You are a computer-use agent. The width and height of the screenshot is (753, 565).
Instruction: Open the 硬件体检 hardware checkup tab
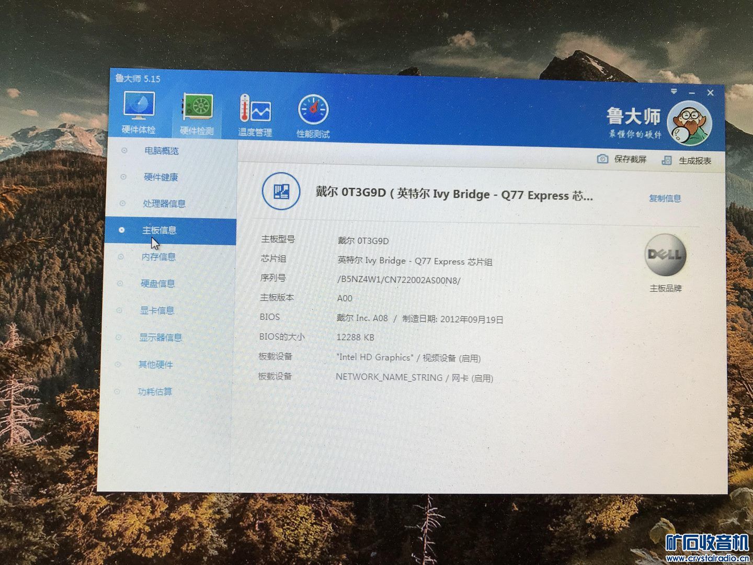139,112
